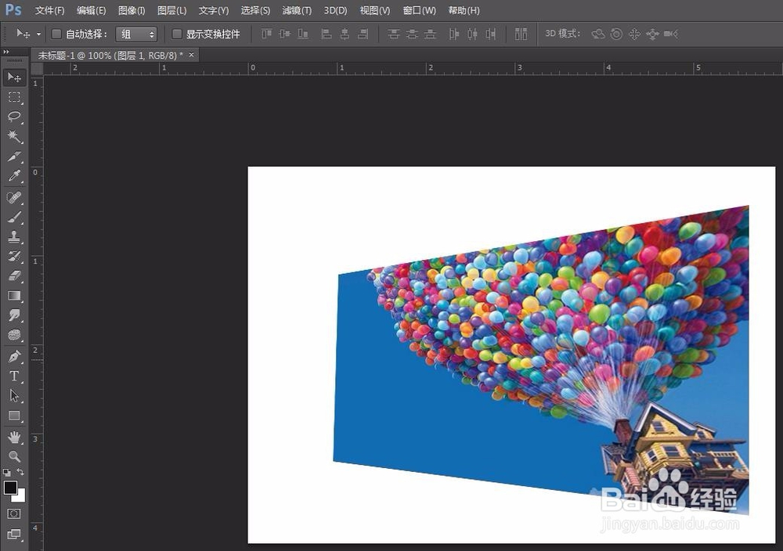The image size is (783, 551).
Task: Open the 编辑(E) menu
Action: point(92,10)
